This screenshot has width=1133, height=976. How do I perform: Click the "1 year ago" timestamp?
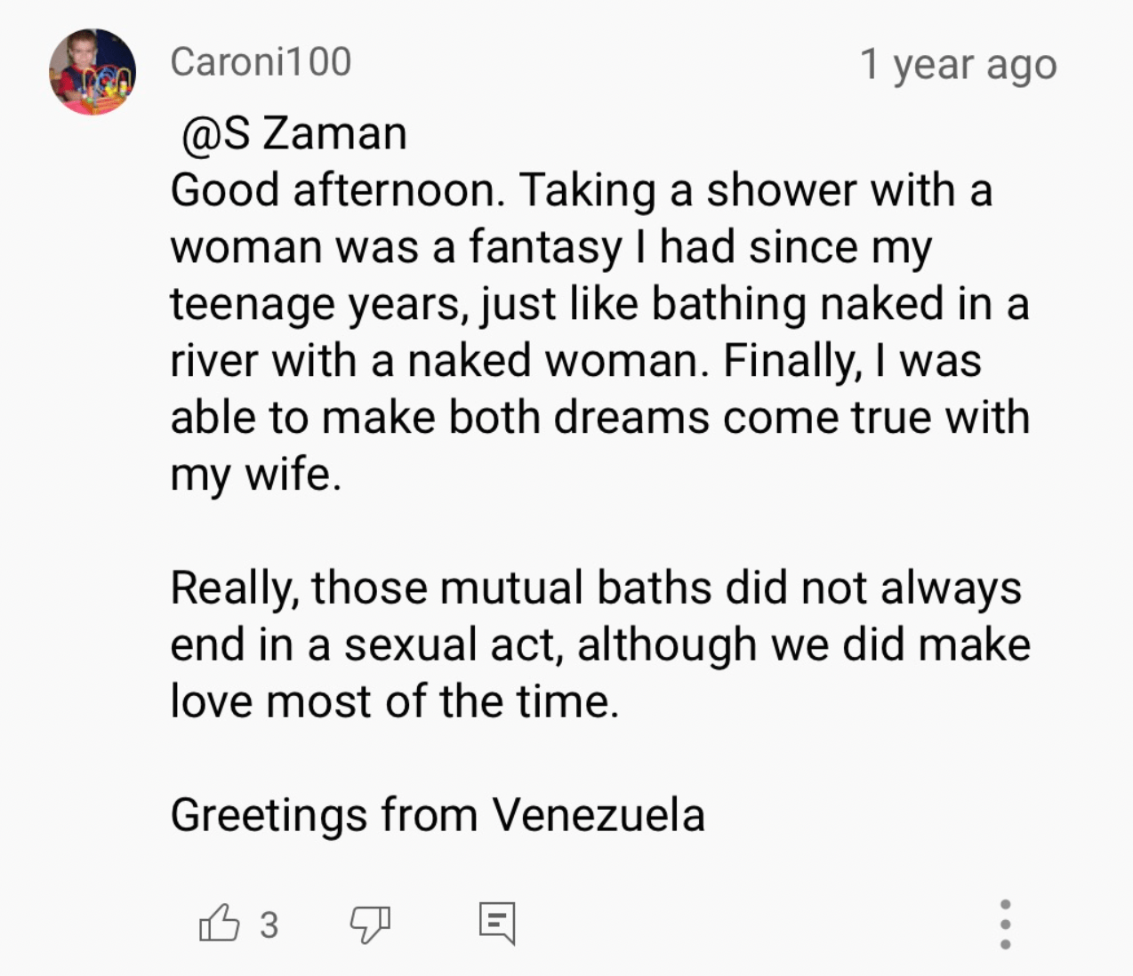click(958, 64)
